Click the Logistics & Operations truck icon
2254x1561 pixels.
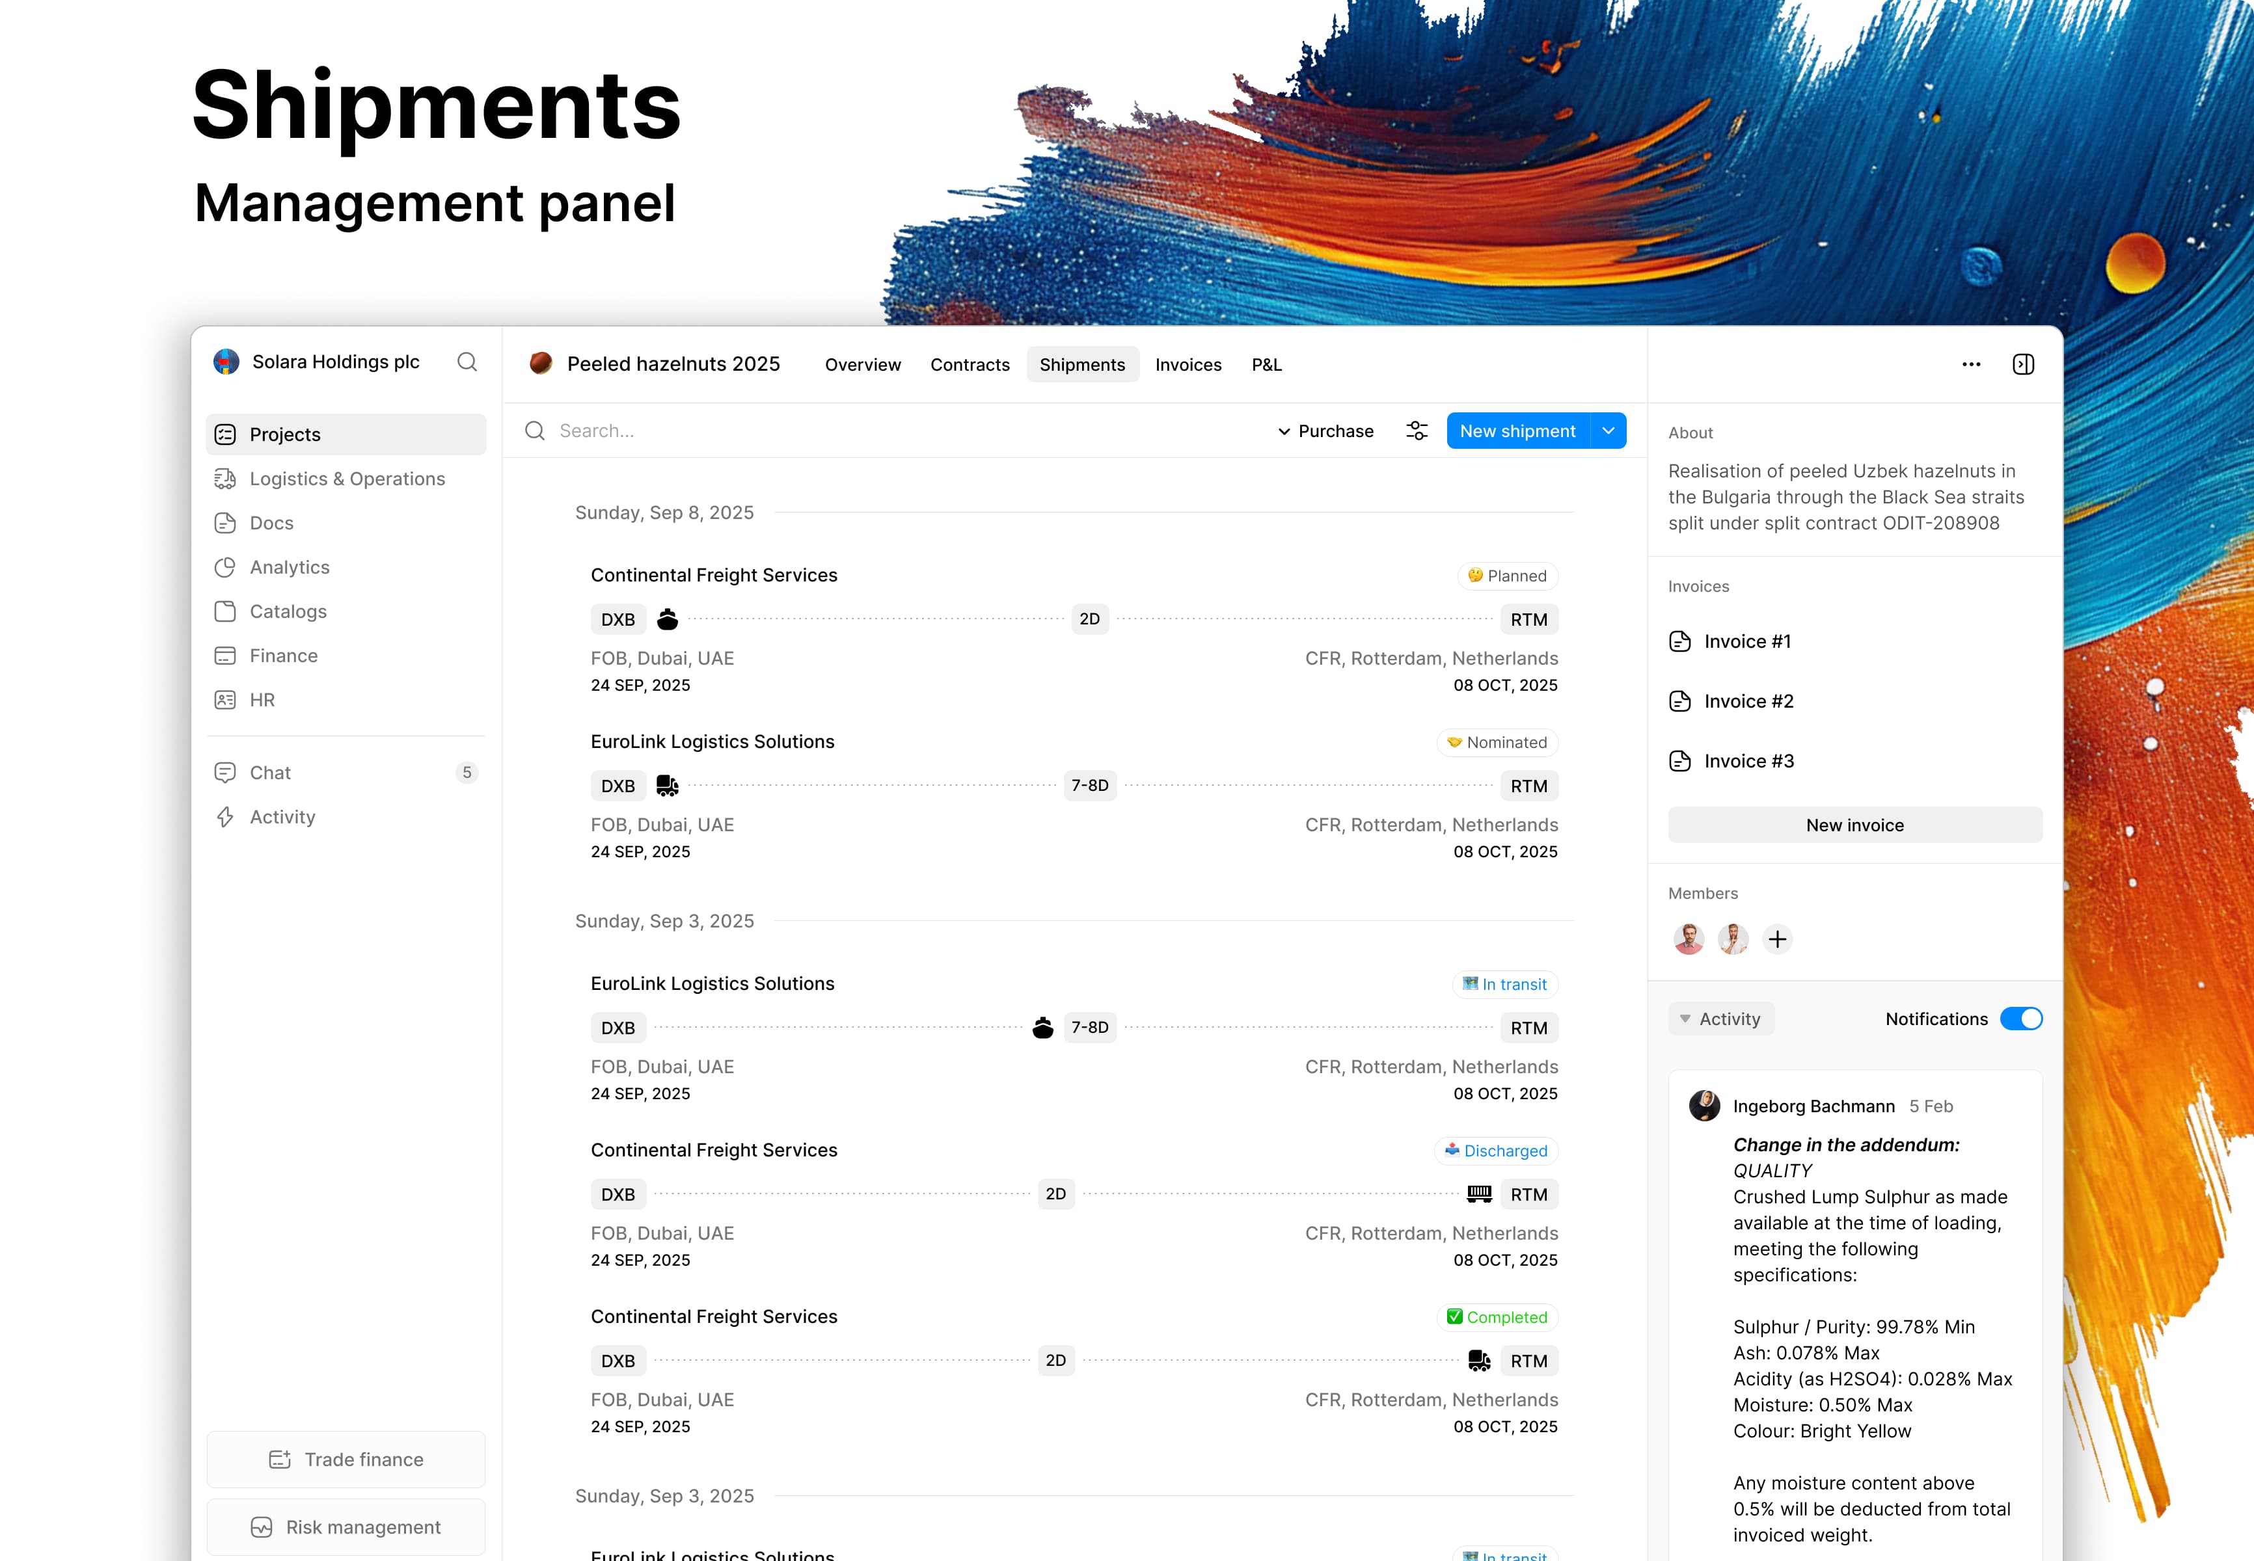[225, 478]
